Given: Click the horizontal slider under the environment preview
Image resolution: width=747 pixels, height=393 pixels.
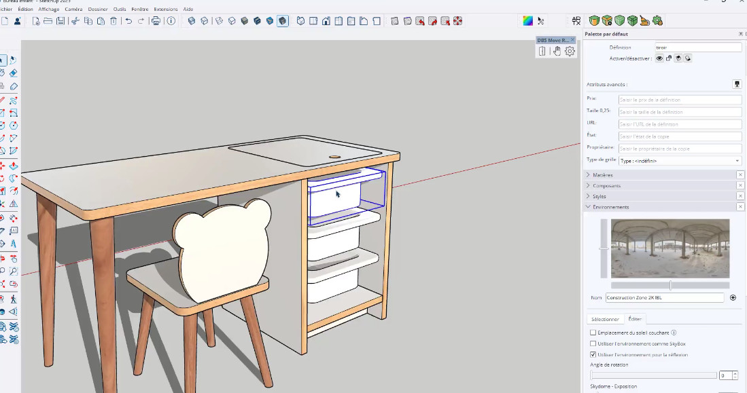Looking at the screenshot, I should [x=670, y=286].
